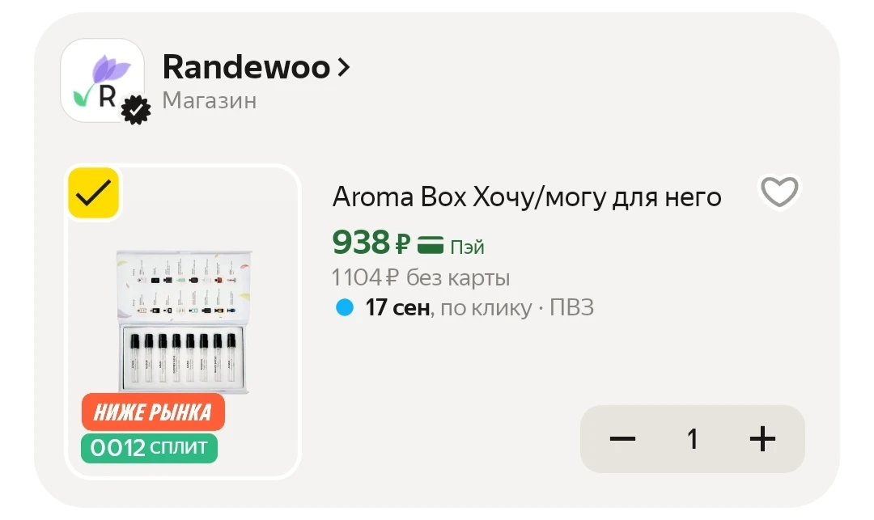The width and height of the screenshot is (874, 520).
Task: Click the green 938 ₽ price
Action: click(x=371, y=243)
